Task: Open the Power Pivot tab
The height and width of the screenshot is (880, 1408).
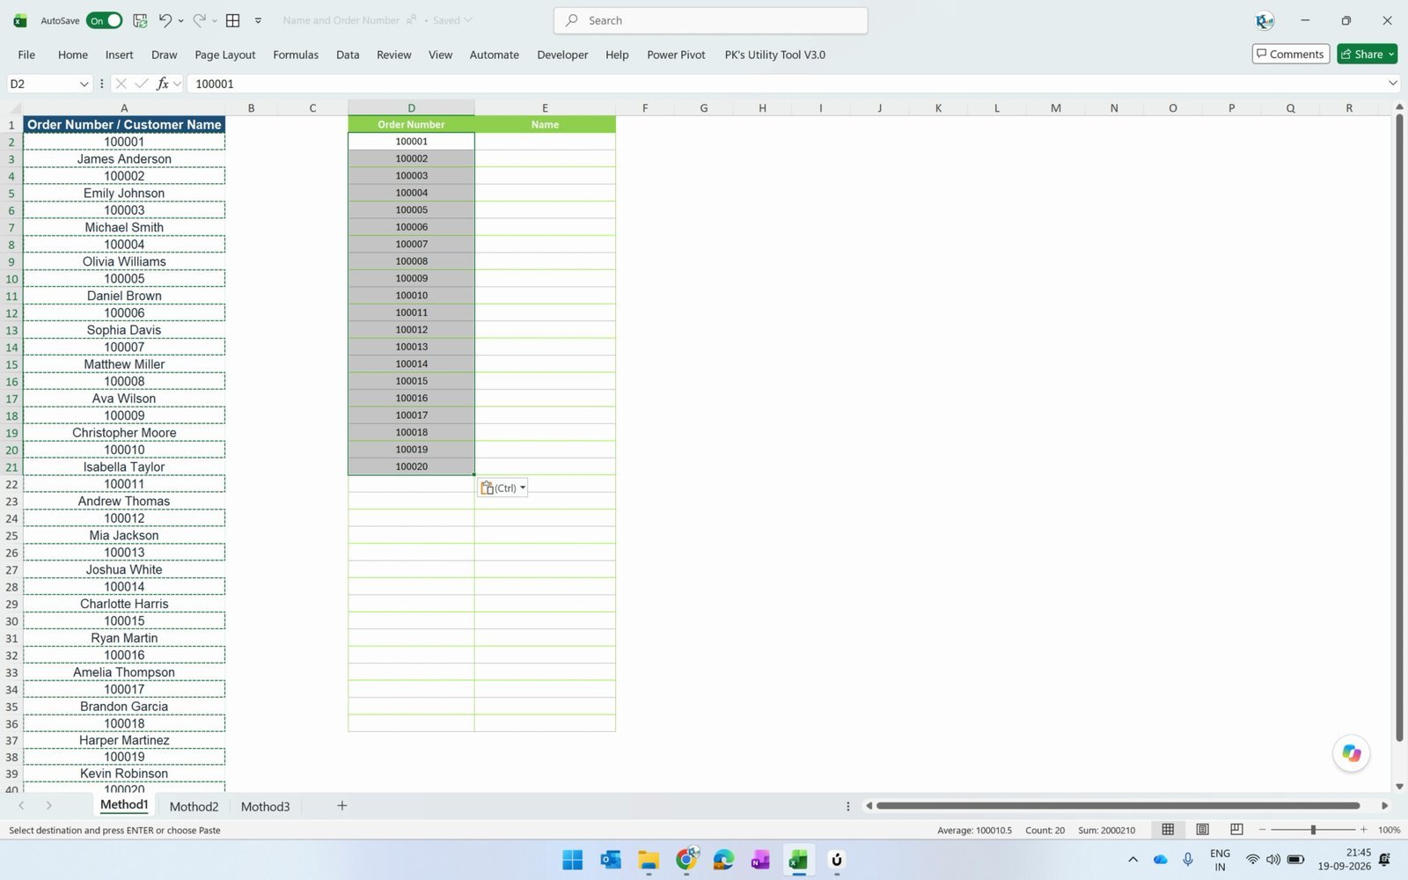Action: tap(676, 55)
